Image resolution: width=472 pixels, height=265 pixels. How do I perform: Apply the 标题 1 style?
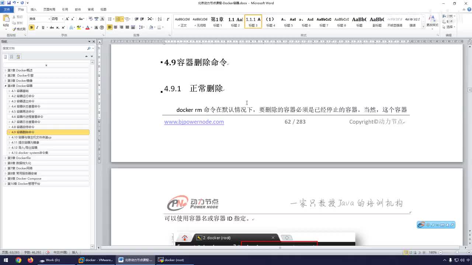tap(217, 22)
